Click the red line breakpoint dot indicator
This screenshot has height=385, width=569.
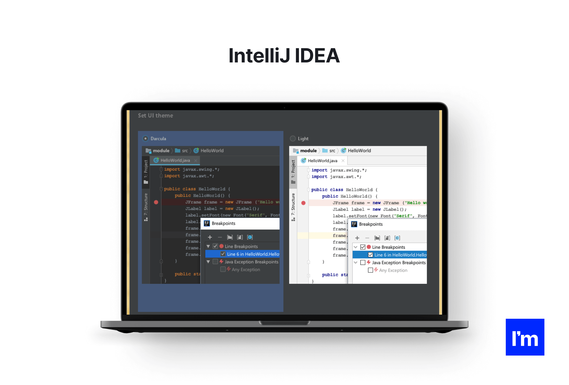(x=156, y=202)
